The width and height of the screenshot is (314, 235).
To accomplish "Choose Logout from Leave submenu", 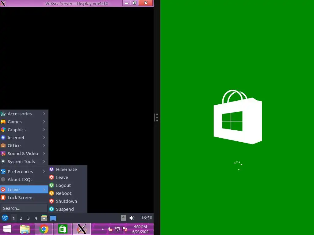I will (68, 185).
